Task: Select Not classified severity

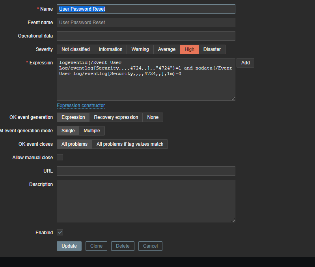Action: 75,49
